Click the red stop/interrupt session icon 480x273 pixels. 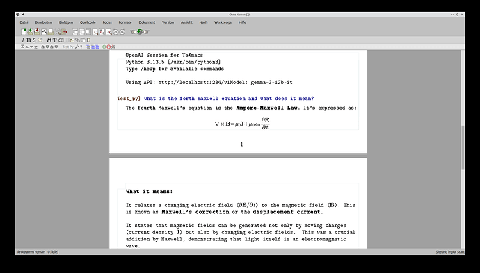tap(109, 47)
